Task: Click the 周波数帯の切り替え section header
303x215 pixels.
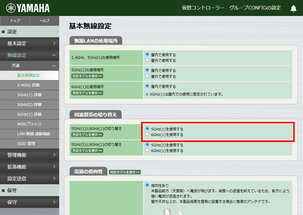Action: pyautogui.click(x=96, y=114)
